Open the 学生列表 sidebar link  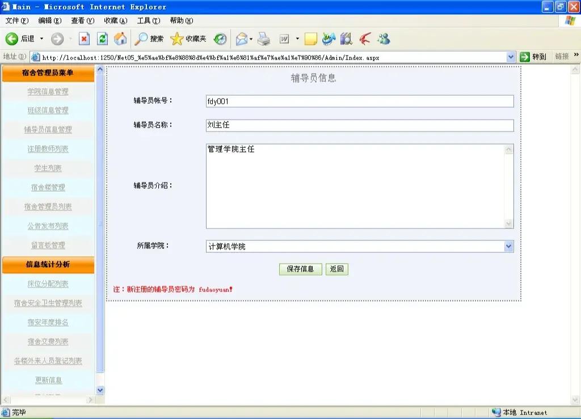tap(48, 168)
